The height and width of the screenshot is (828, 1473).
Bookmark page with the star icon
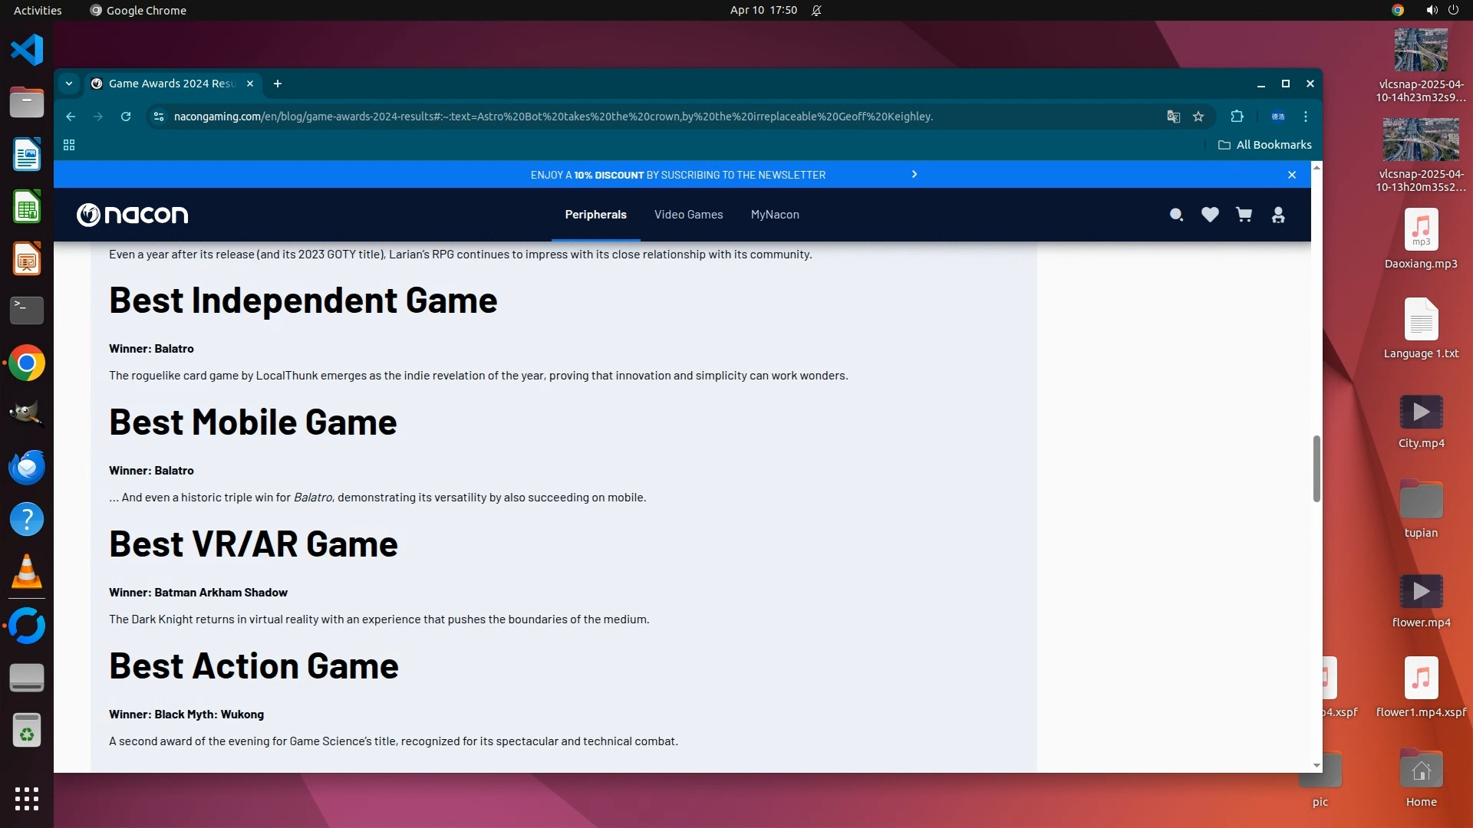[x=1198, y=117]
